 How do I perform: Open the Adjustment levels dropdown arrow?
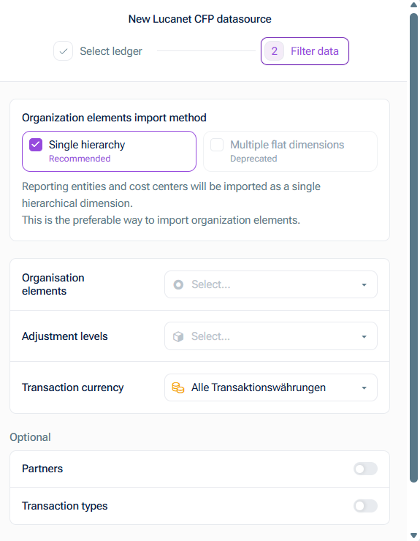364,337
